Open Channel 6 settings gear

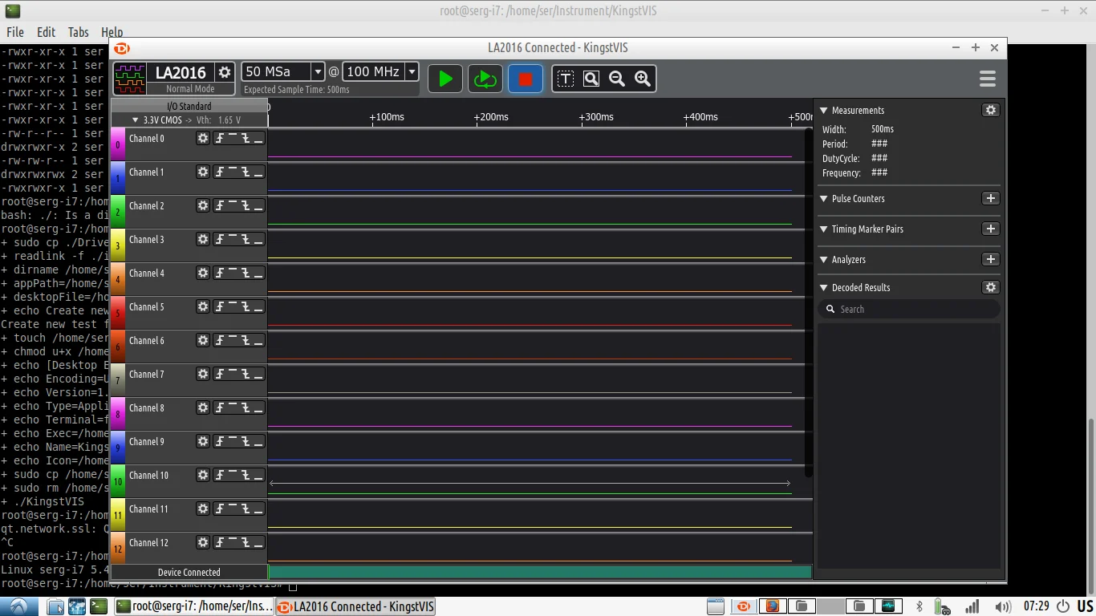click(x=203, y=340)
